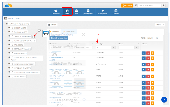The image size is (170, 107).
Task: Open the Supply Chain section
Action: 103,12
